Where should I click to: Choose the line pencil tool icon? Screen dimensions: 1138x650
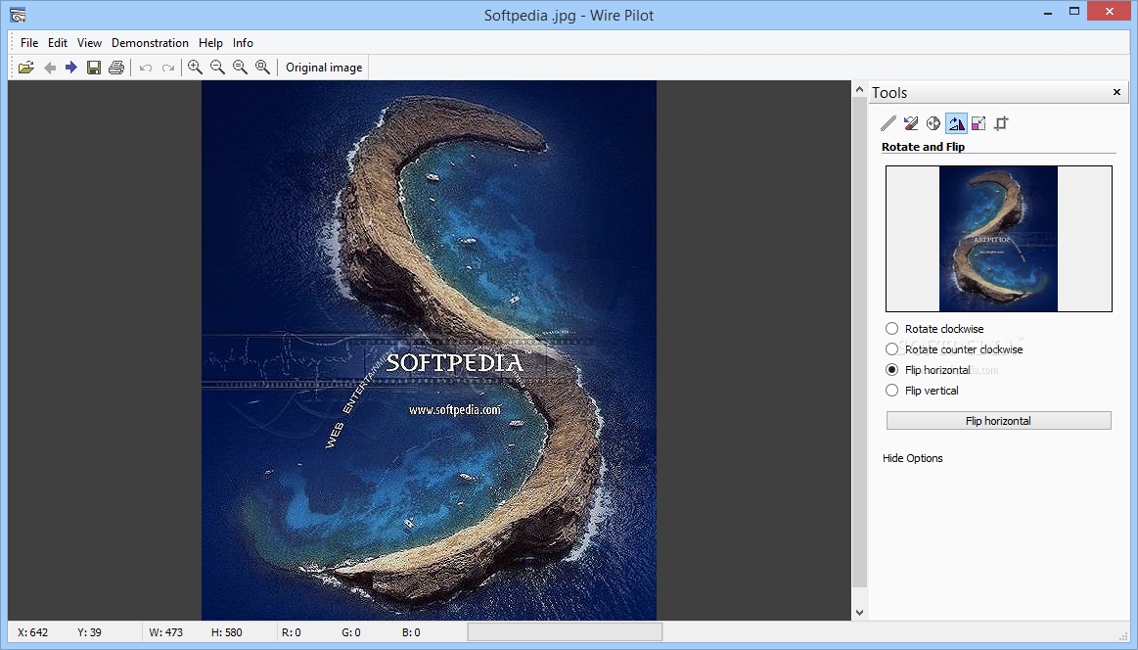point(888,123)
